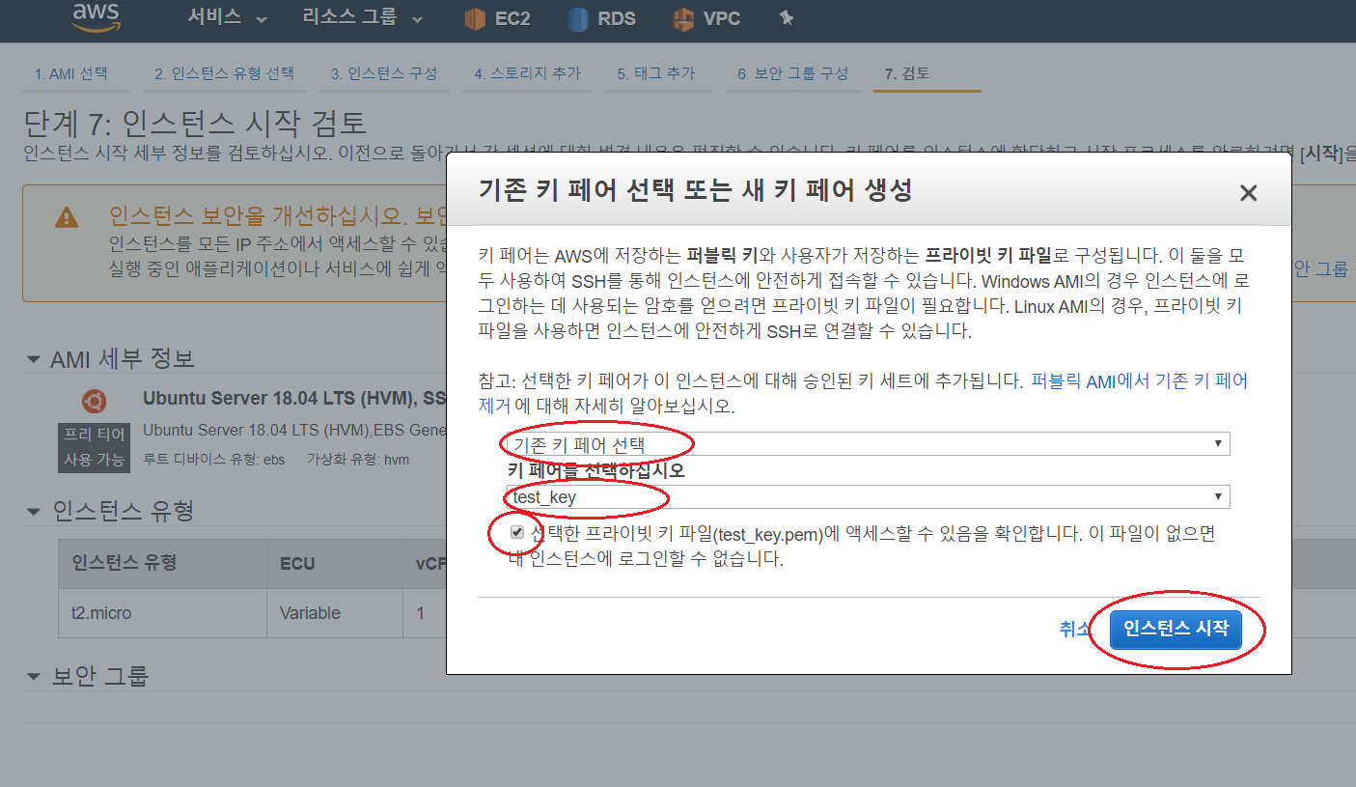
Task: Toggle the private key file acknowledgment checkbox
Action: point(518,532)
